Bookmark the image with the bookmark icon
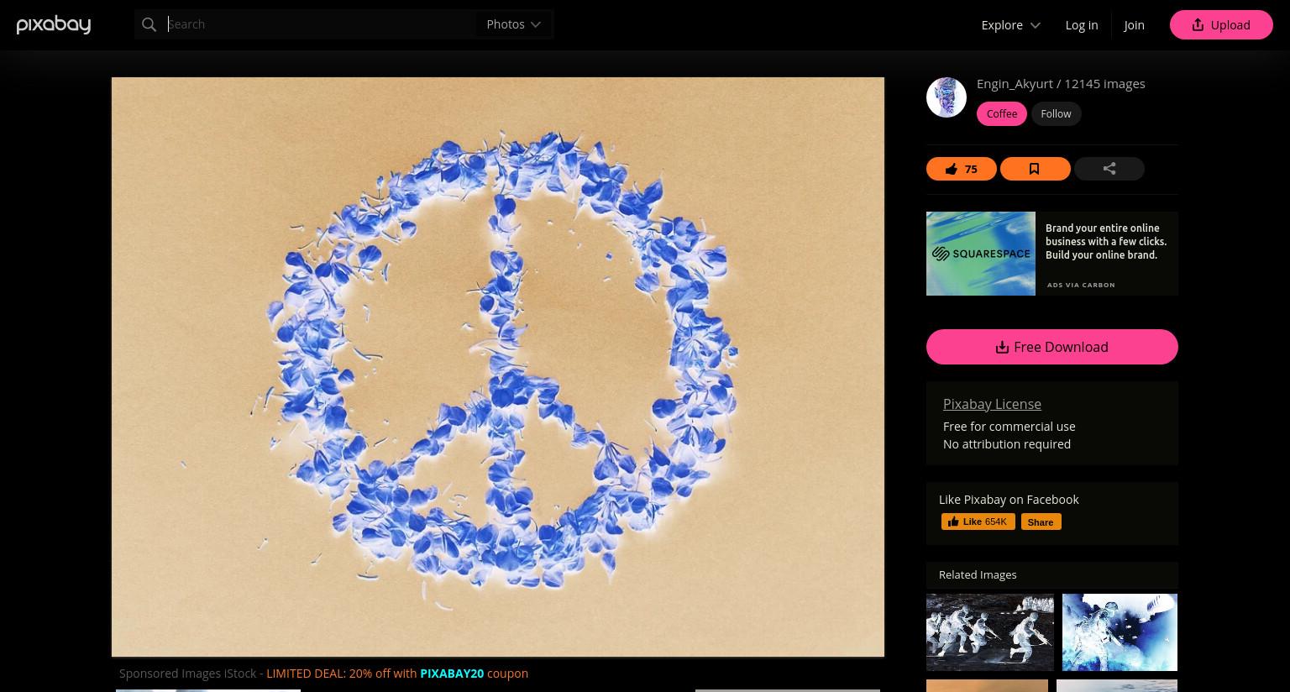The image size is (1290, 692). point(1035,169)
